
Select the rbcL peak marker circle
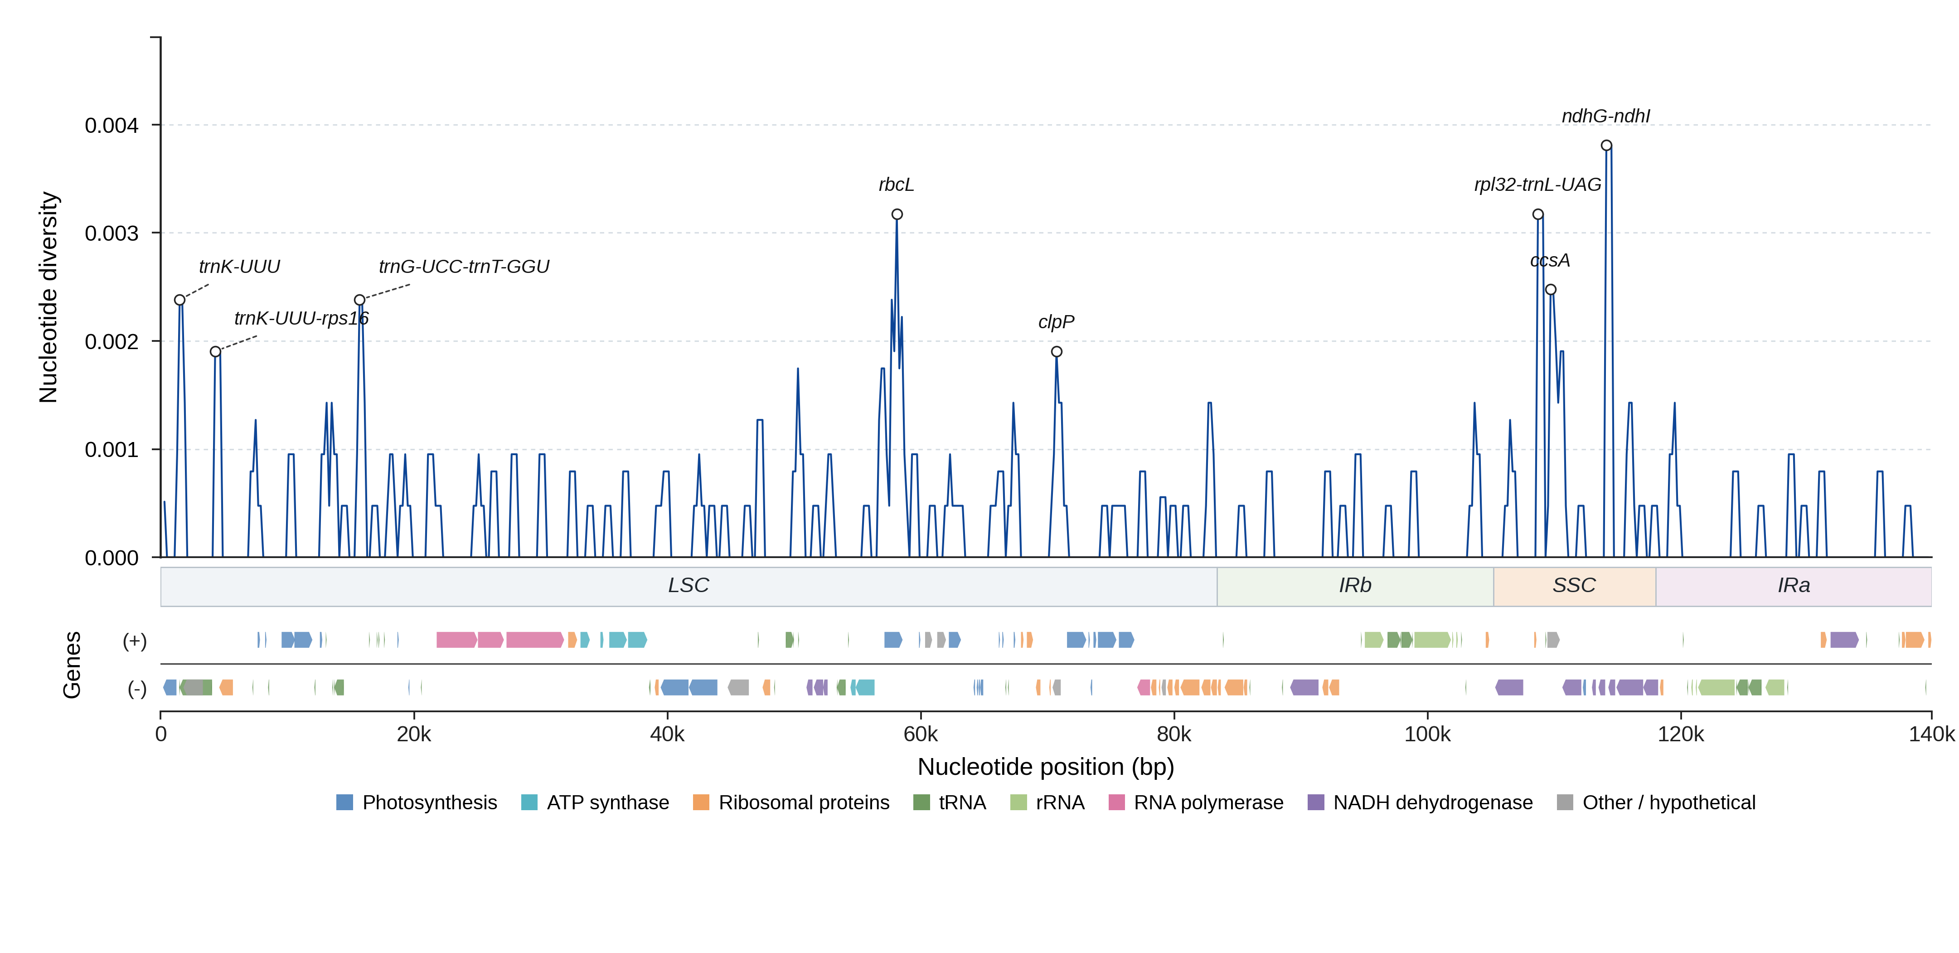(897, 214)
